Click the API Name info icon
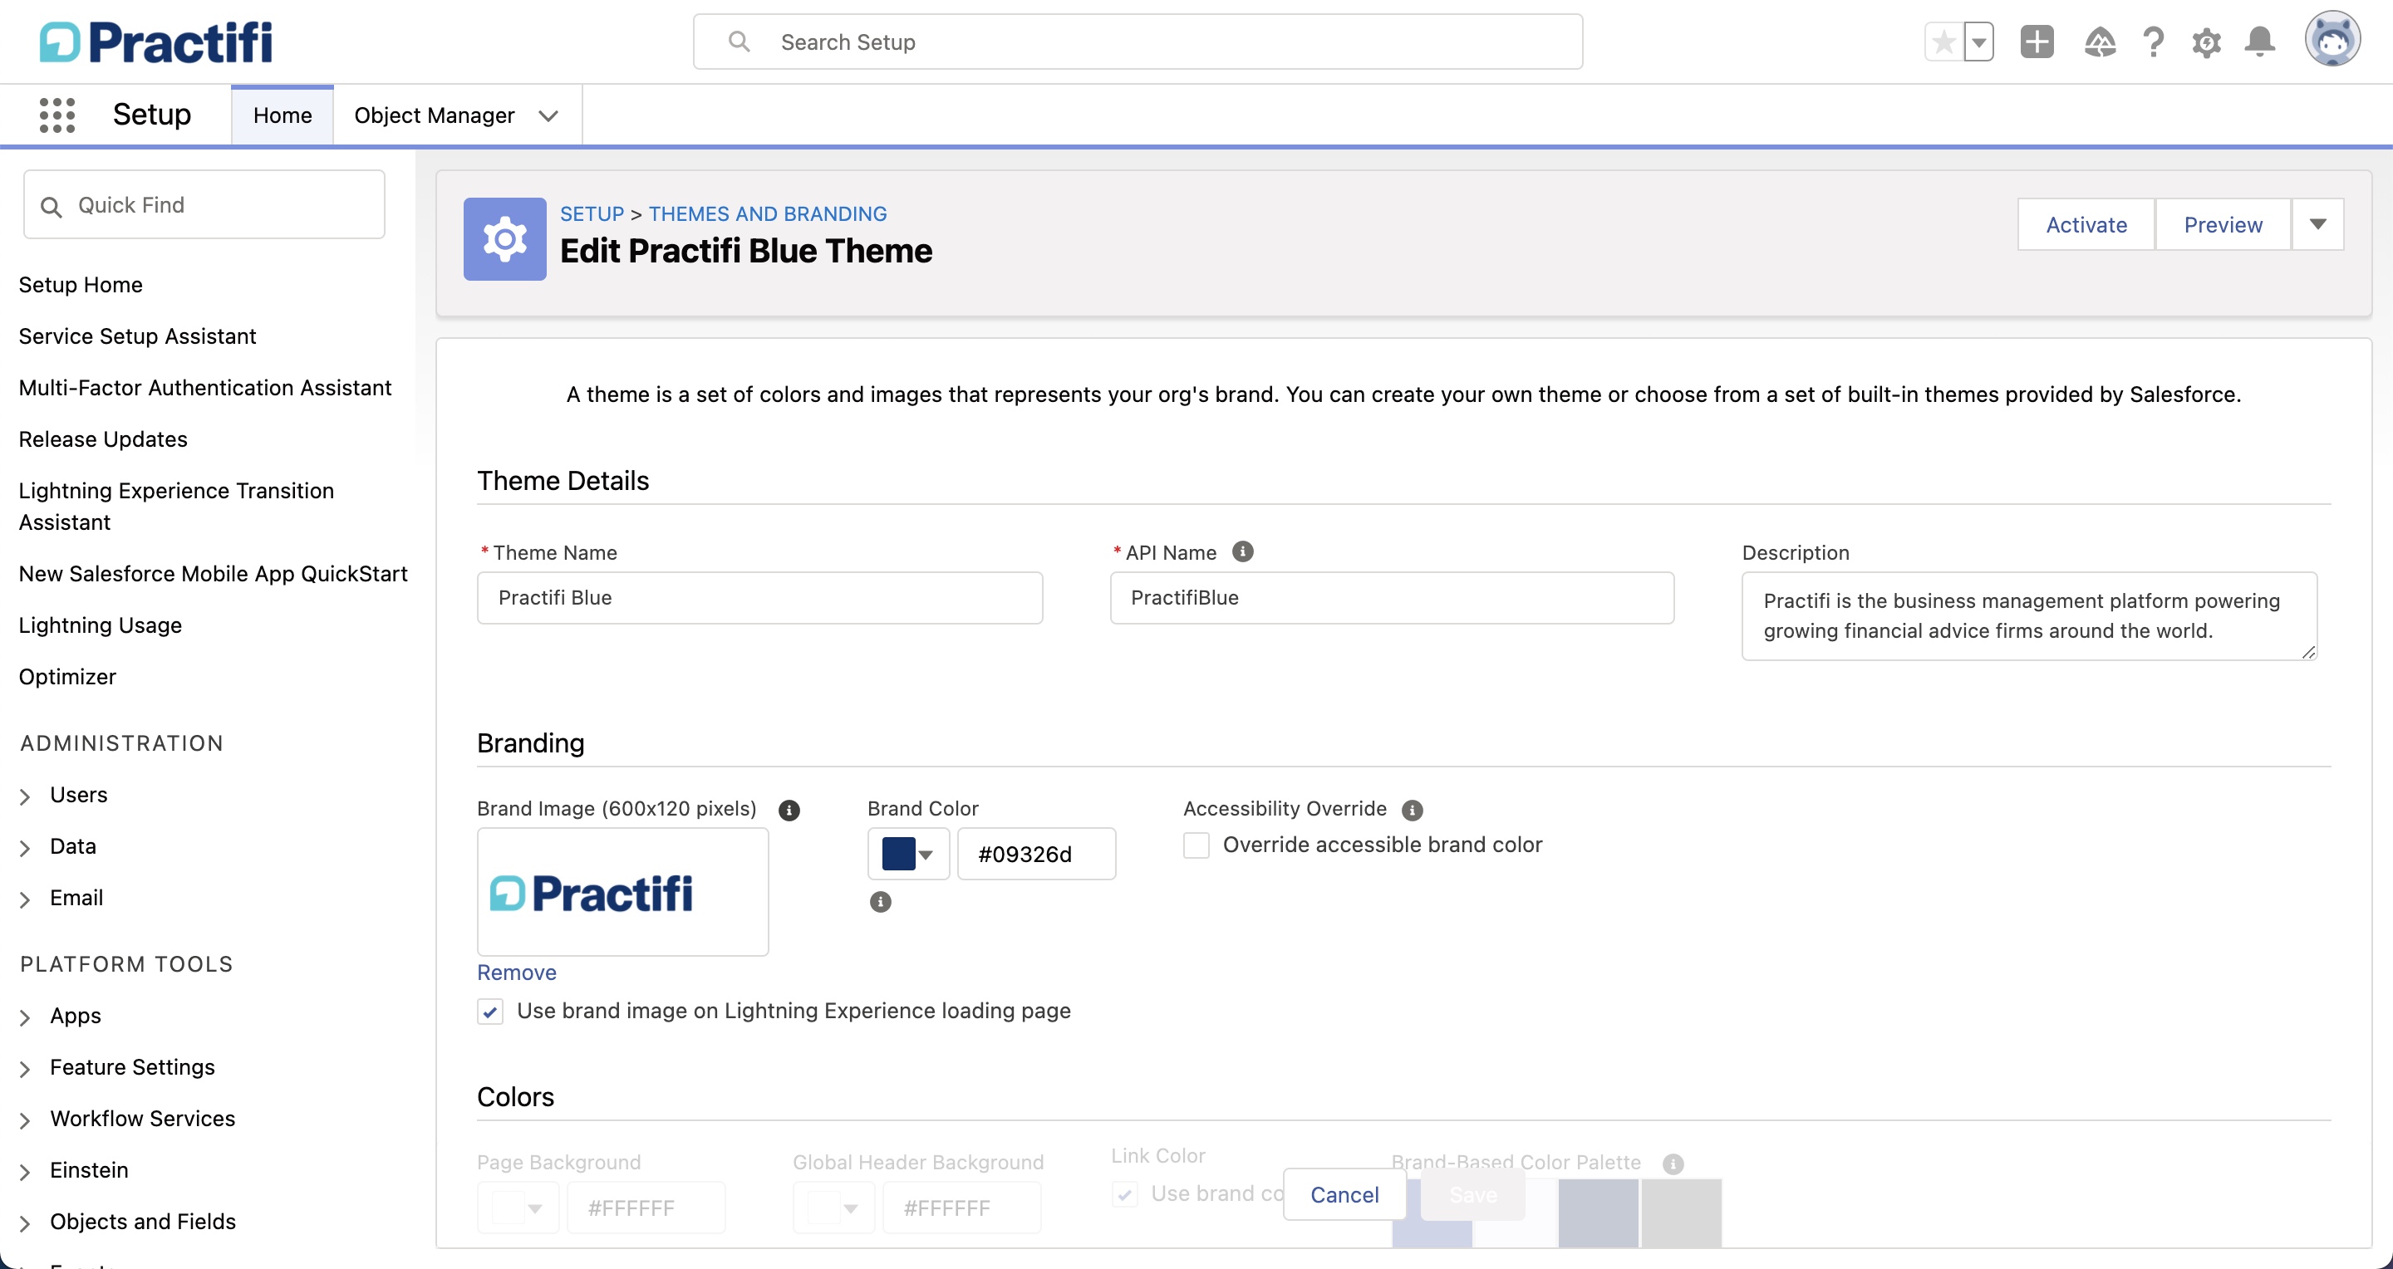The width and height of the screenshot is (2393, 1269). pyautogui.click(x=1242, y=551)
